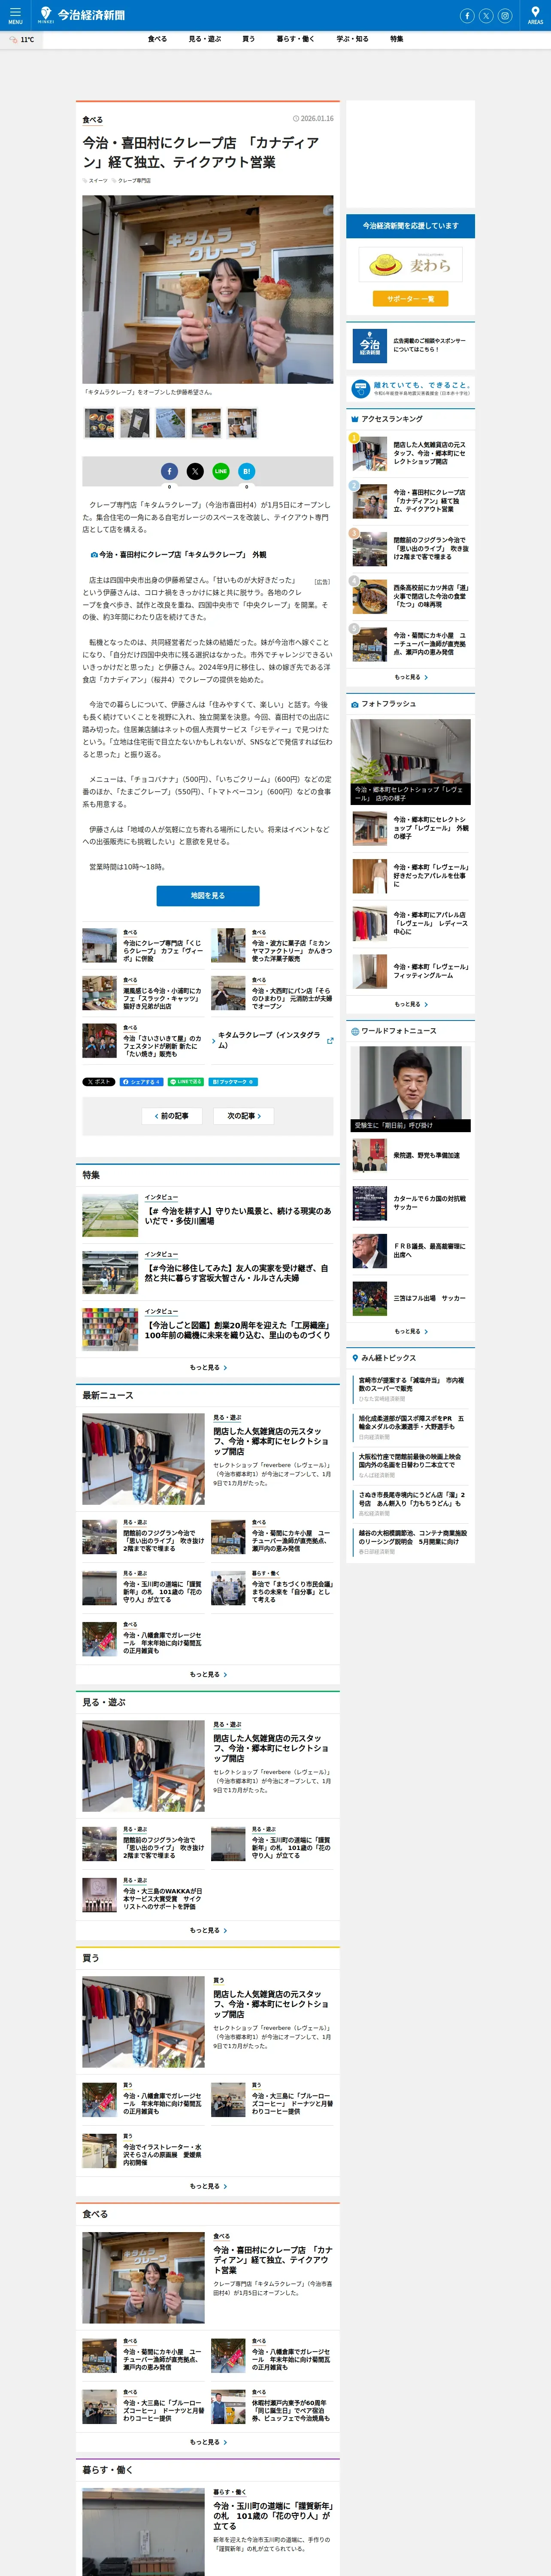The height and width of the screenshot is (2576, 551).
Task: Click the article date 2026.01.16
Action: point(314,119)
